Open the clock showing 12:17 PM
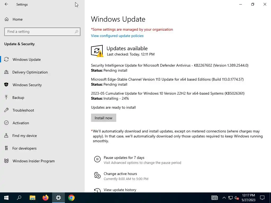Screen dimensions: 271x203 [x=248, y=198]
